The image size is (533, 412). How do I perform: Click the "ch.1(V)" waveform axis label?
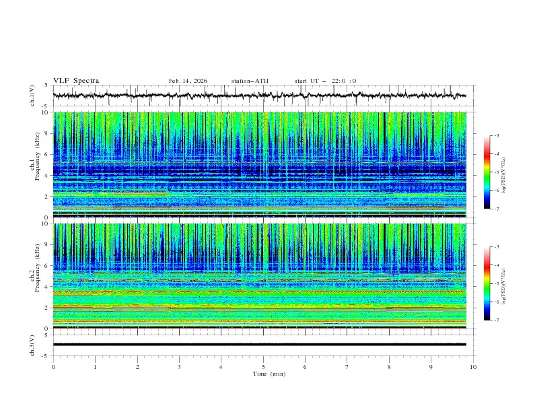click(x=32, y=96)
